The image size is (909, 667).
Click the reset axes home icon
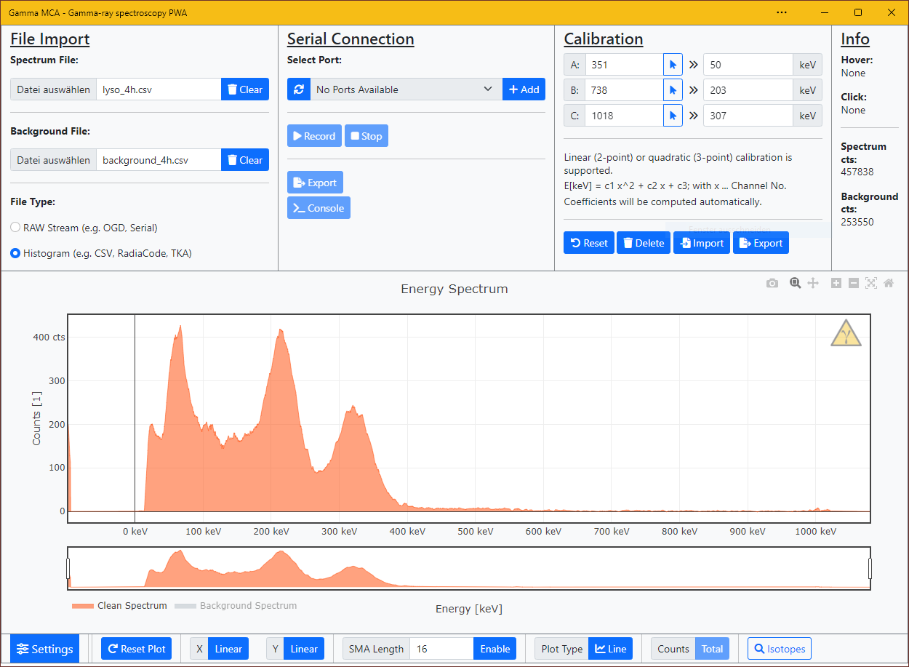889,283
